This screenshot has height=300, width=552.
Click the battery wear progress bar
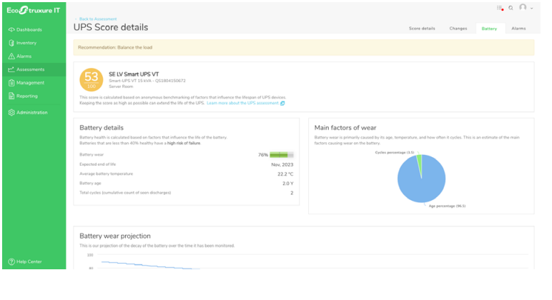coord(282,154)
